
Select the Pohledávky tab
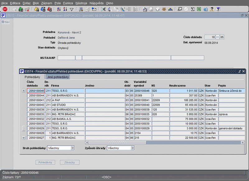pyautogui.click(x=32, y=77)
